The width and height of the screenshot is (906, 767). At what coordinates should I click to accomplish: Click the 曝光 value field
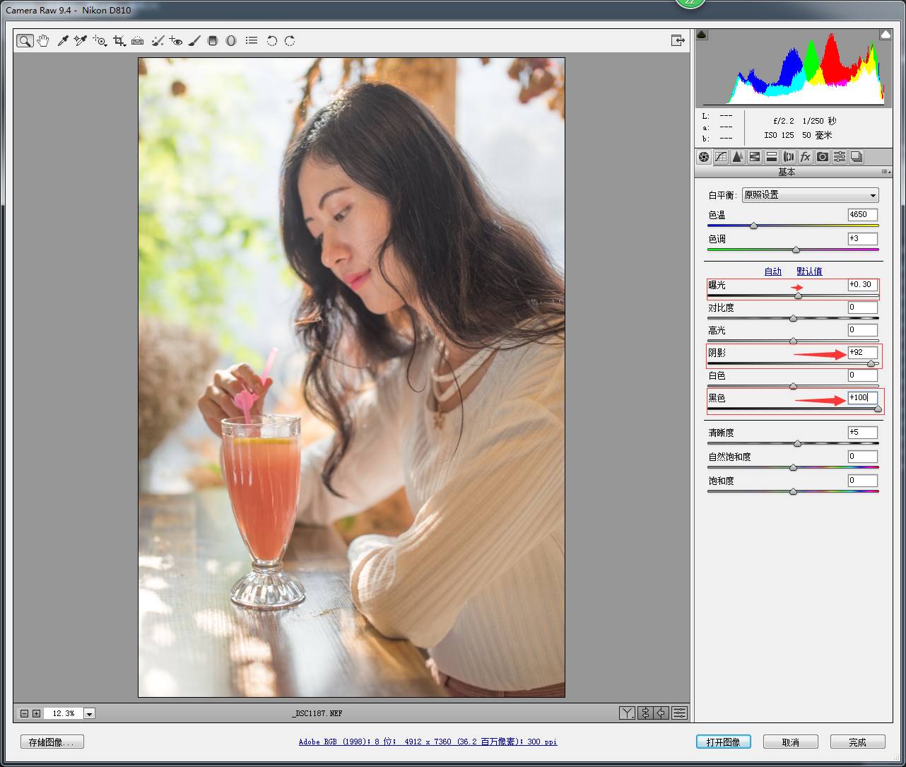[x=863, y=285]
